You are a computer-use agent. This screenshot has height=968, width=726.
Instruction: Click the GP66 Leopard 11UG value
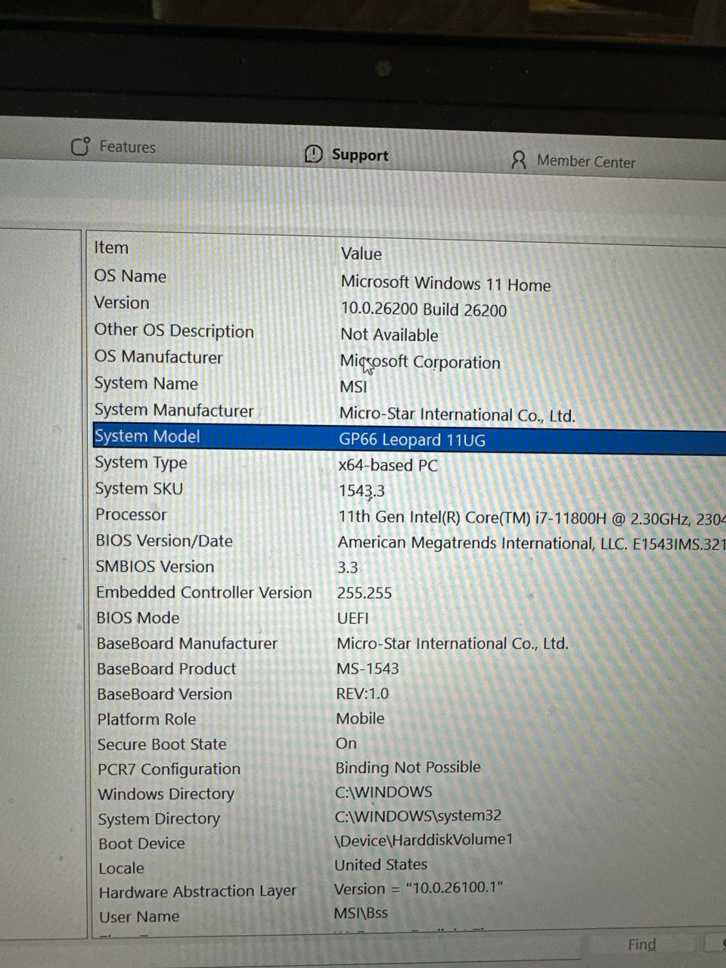(412, 439)
